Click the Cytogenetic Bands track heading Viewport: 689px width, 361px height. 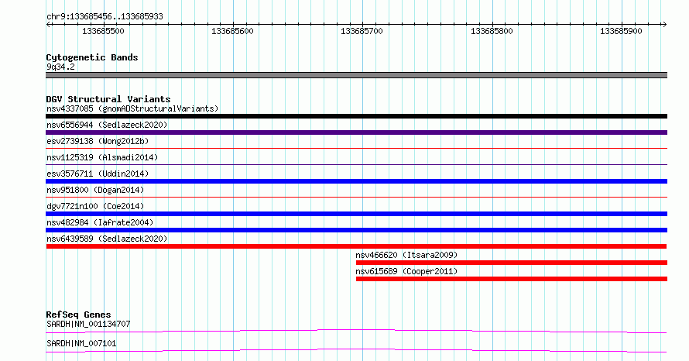[92, 57]
